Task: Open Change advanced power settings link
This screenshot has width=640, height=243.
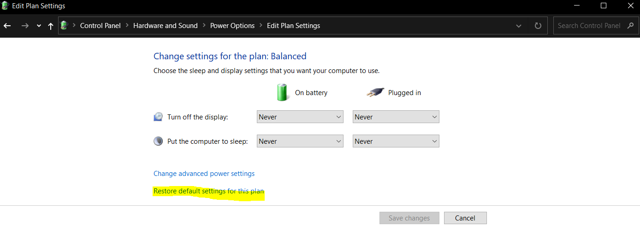Action: pyautogui.click(x=204, y=174)
